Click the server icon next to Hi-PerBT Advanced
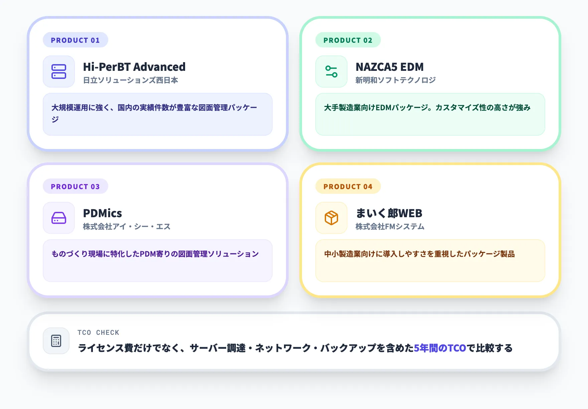 [x=58, y=72]
